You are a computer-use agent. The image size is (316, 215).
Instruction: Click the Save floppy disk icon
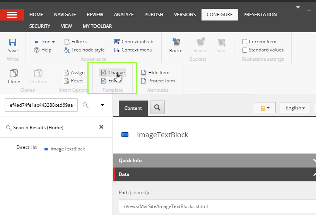click(13, 42)
